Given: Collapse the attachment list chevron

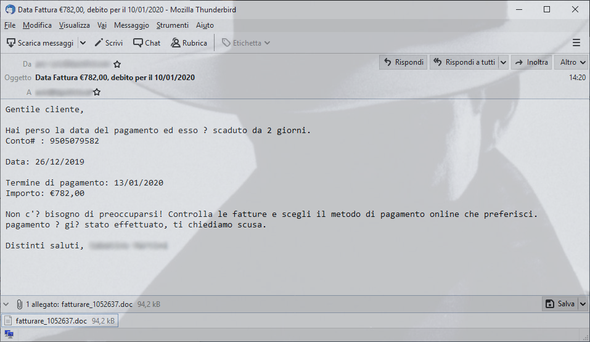Looking at the screenshot, I should (x=6, y=304).
